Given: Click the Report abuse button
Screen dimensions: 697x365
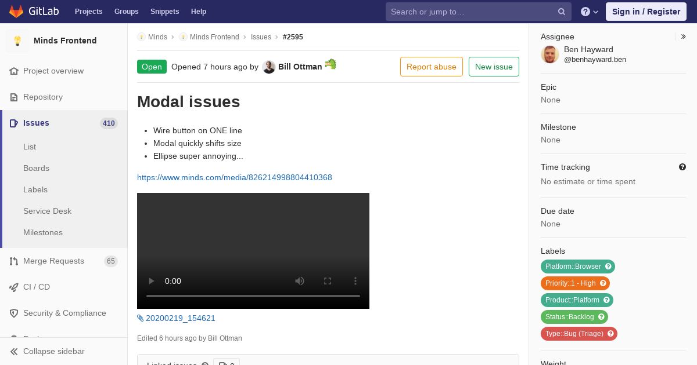Looking at the screenshot, I should pyautogui.click(x=432, y=67).
